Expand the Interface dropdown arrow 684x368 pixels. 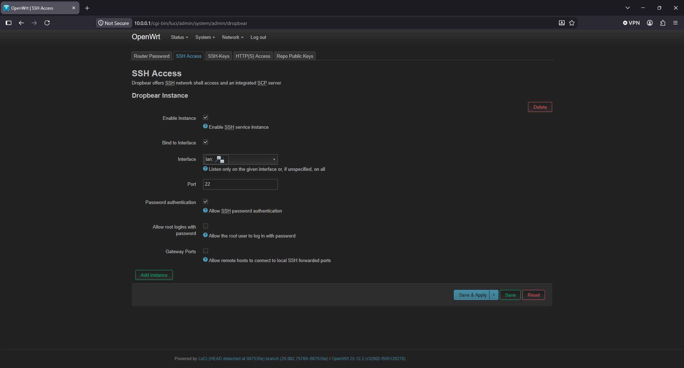pos(274,159)
